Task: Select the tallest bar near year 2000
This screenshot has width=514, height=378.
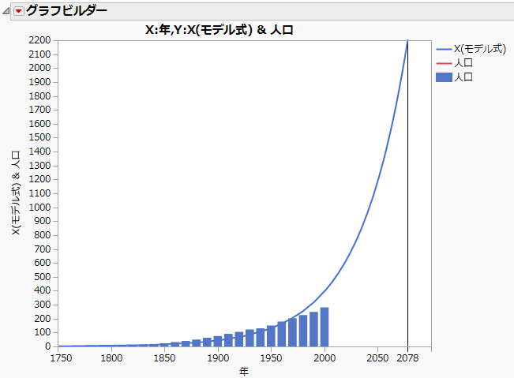Action: click(x=325, y=327)
